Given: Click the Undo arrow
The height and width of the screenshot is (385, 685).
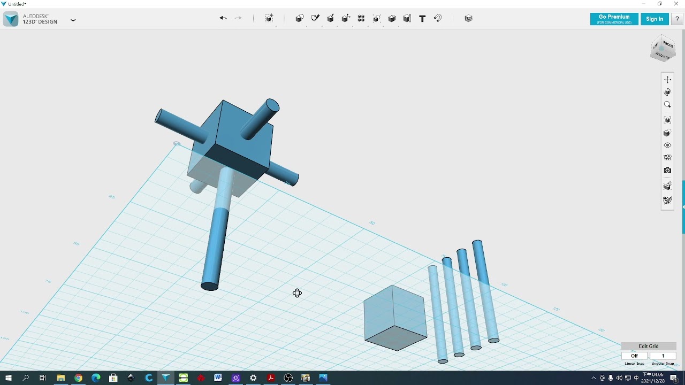Looking at the screenshot, I should click(223, 19).
